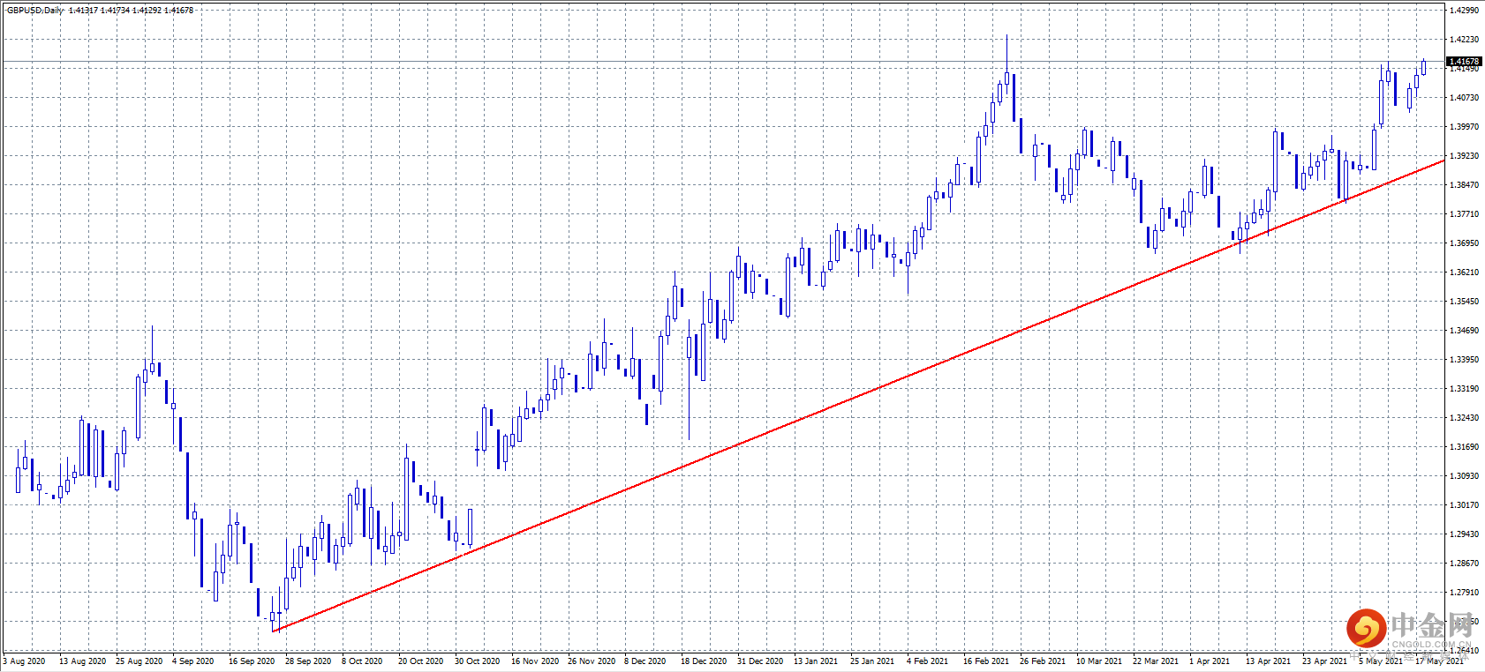
Task: Select the horizontal current-price line
Action: [x=723, y=62]
